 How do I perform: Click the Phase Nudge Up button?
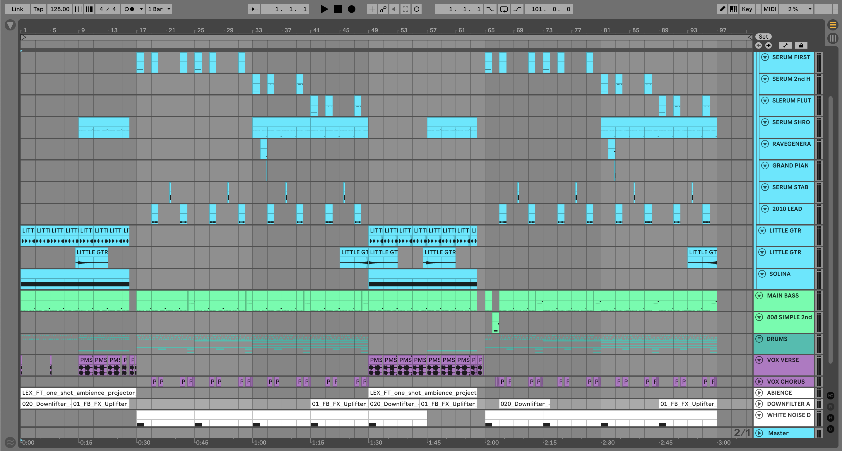89,9
